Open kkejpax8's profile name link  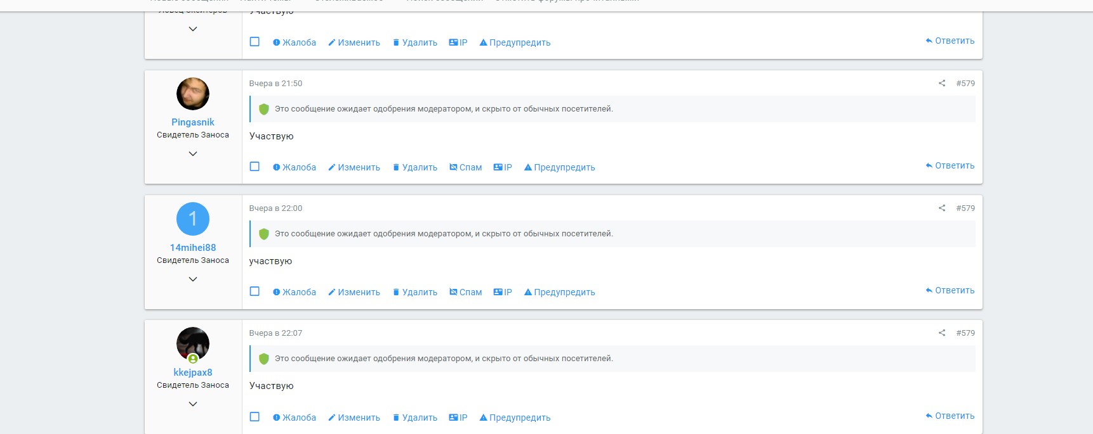pos(193,373)
